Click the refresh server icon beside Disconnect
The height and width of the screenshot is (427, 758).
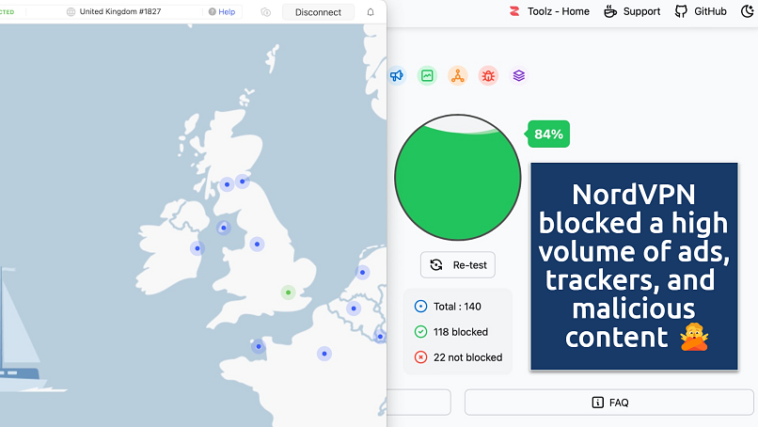pyautogui.click(x=266, y=12)
